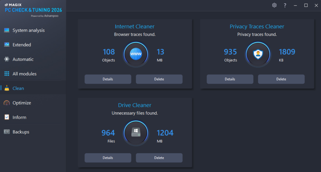Screen dimensions: 321x172
Task: Delete unnecessary files in Drive Cleaner
Action: pos(159,158)
